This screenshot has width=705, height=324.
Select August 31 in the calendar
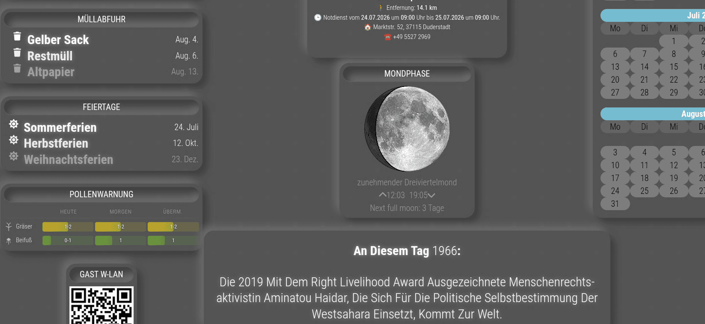point(615,204)
